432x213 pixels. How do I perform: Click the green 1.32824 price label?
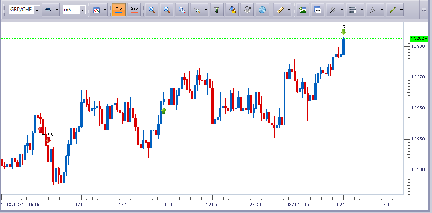pyautogui.click(x=419, y=38)
